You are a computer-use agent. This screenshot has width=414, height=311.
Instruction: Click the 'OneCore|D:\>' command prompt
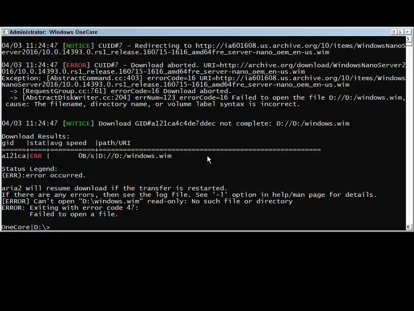[25, 227]
